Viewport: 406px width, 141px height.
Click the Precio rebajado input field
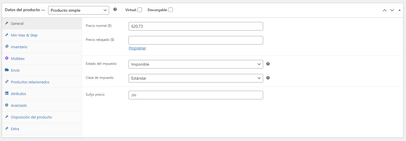tap(196, 40)
